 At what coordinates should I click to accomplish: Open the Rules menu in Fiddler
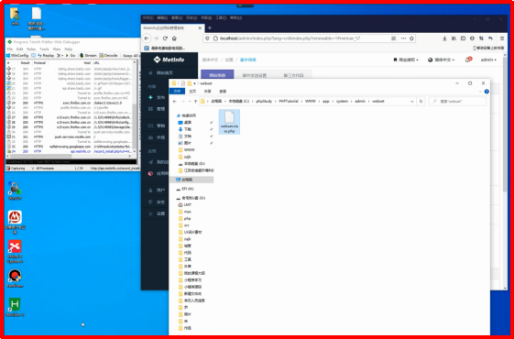[x=31, y=49]
